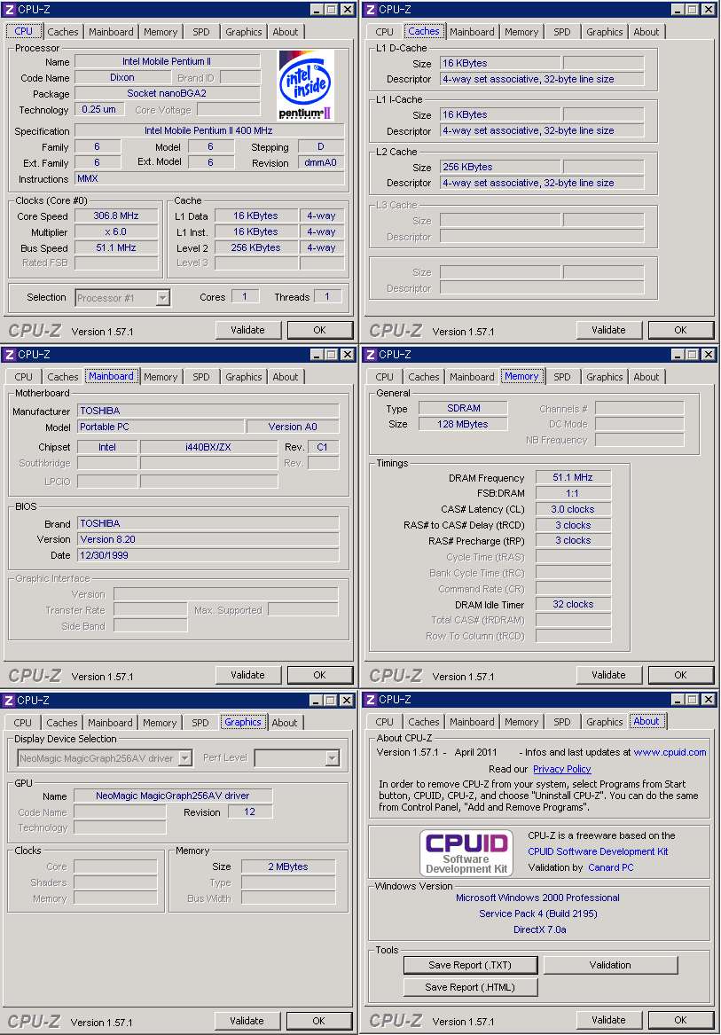Click the 32 clocks DRAM Idle Timer value

[573, 604]
